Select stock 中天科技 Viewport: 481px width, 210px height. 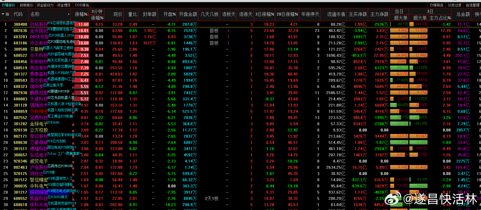coord(39,56)
